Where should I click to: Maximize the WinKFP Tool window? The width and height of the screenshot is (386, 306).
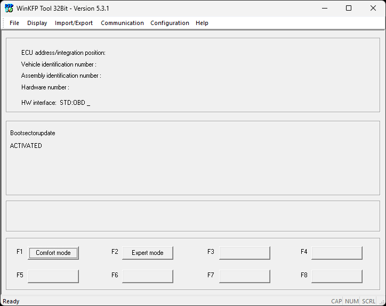click(349, 8)
